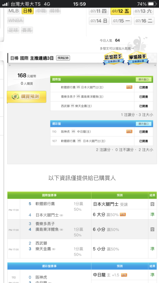Image resolution: width=159 pixels, height=283 pixels.
Task: Select the 日棒 sport tab
Action: click(28, 11)
